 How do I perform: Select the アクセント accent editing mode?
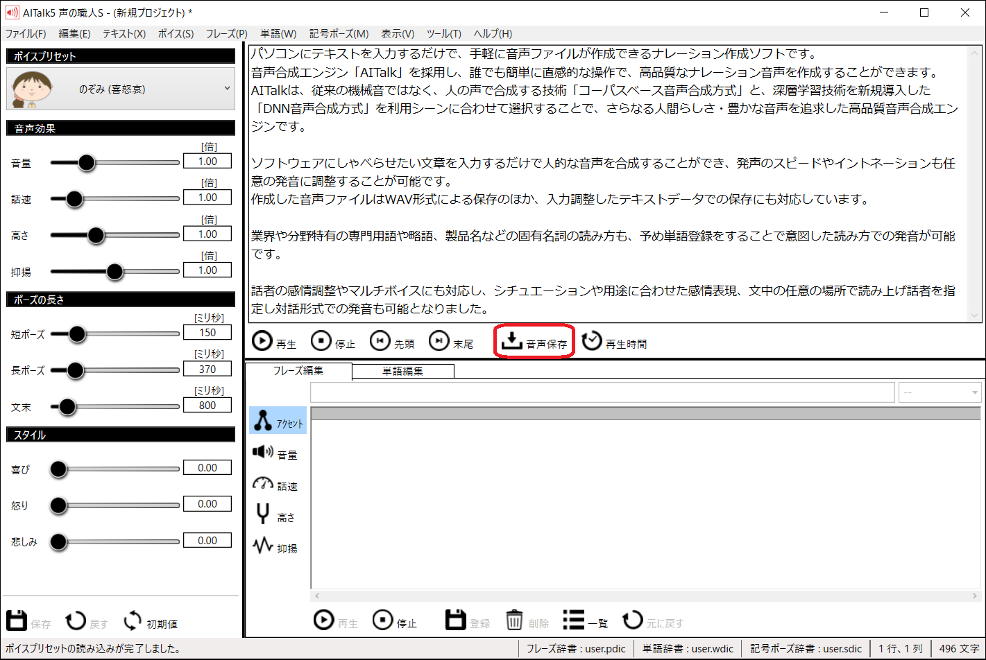(278, 420)
